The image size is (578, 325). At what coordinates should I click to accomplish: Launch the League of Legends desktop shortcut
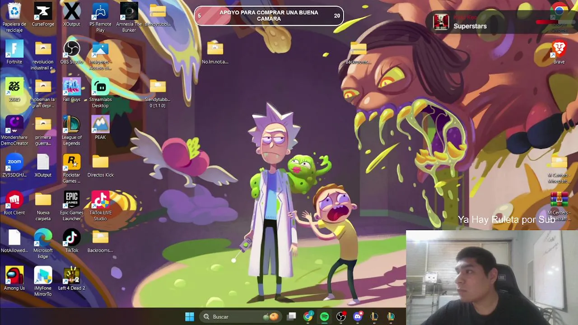click(71, 131)
